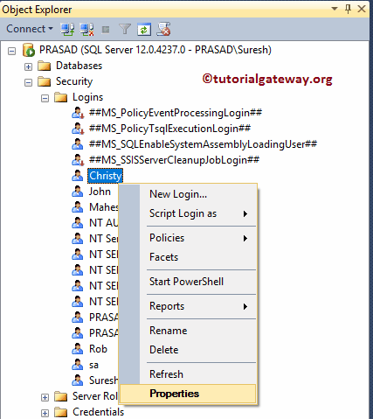Click the Security folder icon
The width and height of the screenshot is (373, 419).
45,81
